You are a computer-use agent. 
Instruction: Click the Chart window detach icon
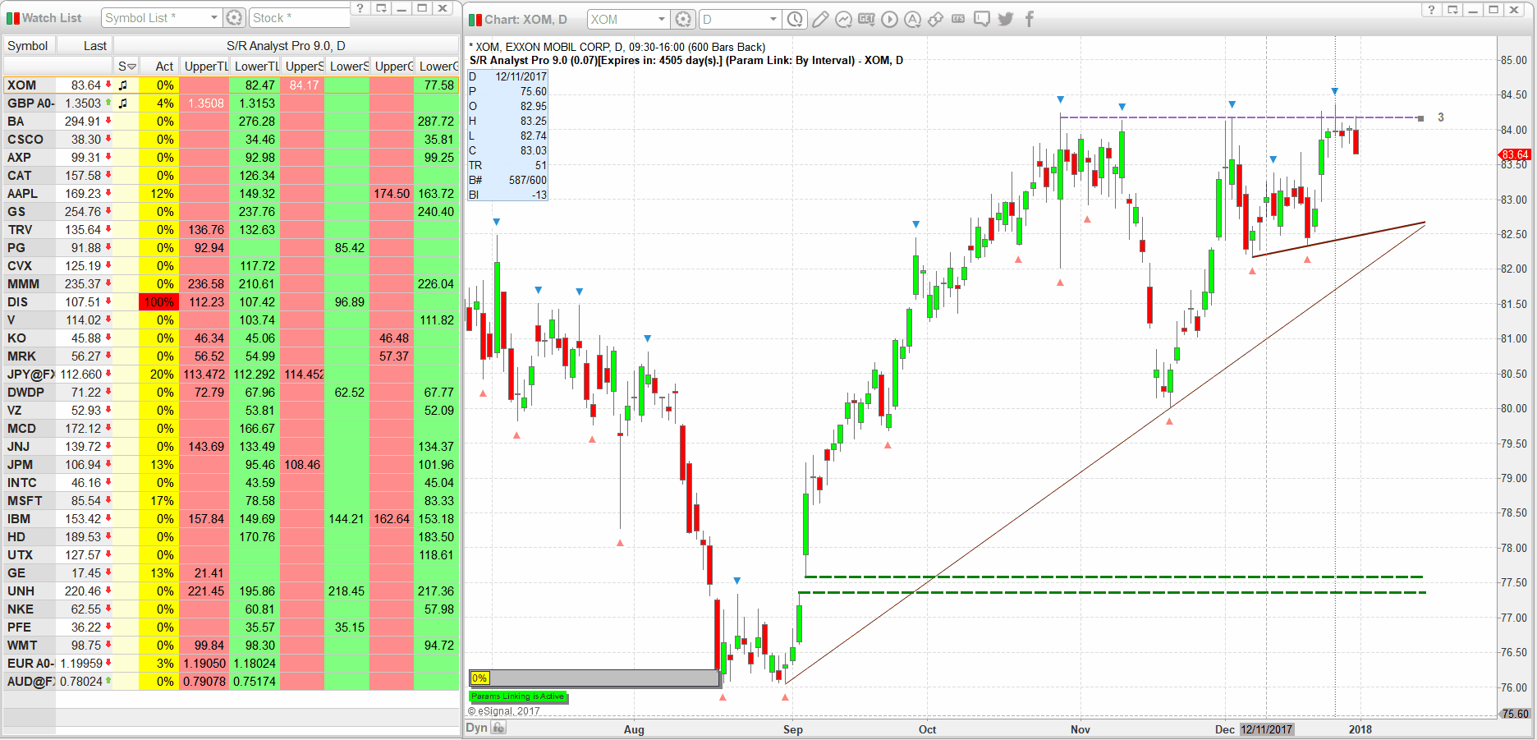click(x=1452, y=9)
